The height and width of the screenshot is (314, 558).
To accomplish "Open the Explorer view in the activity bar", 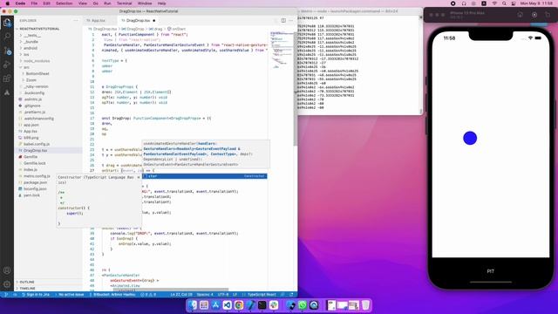I will coord(7,23).
